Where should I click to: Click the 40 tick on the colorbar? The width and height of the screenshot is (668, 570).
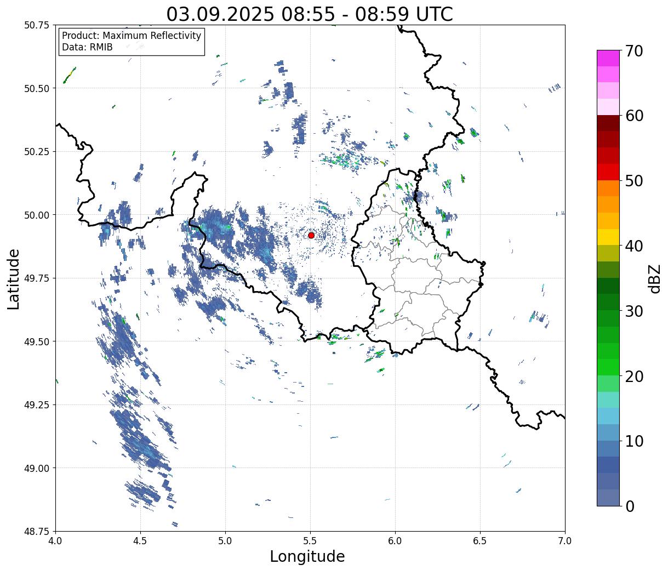[x=634, y=246]
